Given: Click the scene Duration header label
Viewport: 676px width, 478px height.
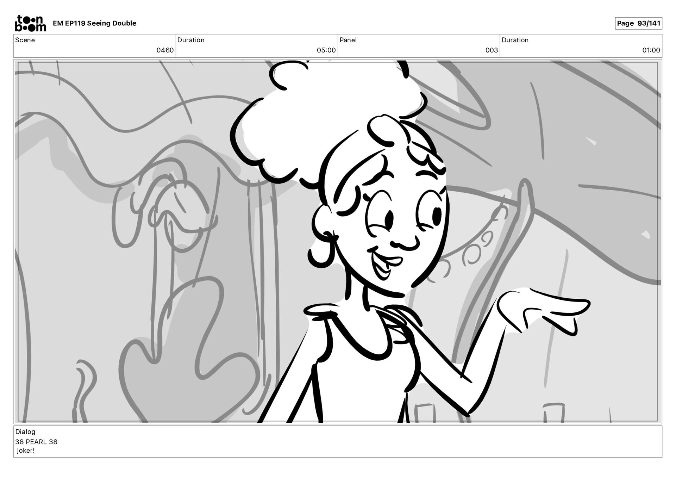Looking at the screenshot, I should [191, 40].
